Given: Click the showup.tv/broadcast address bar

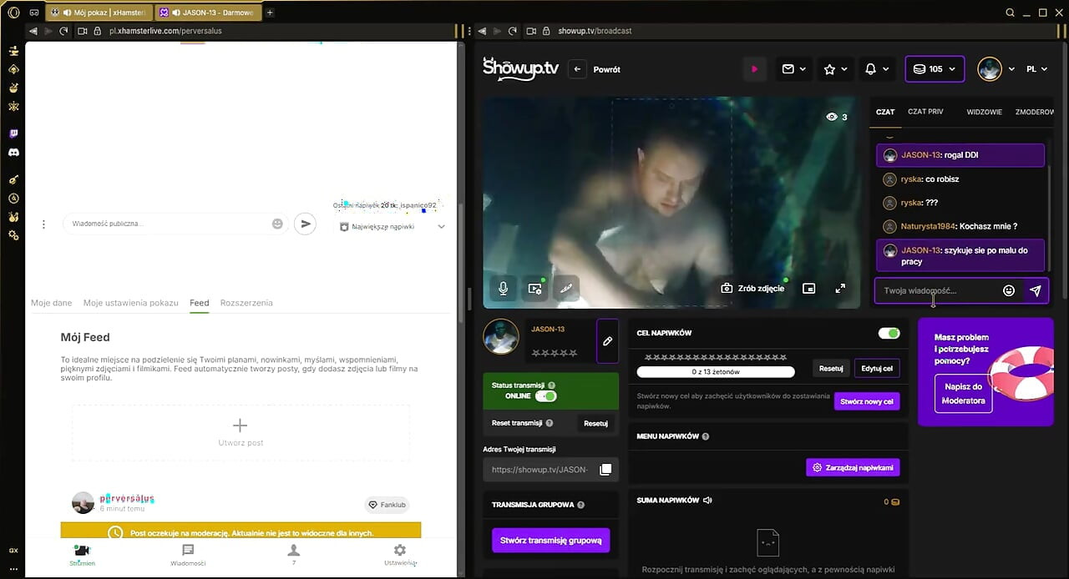Looking at the screenshot, I should pos(595,31).
